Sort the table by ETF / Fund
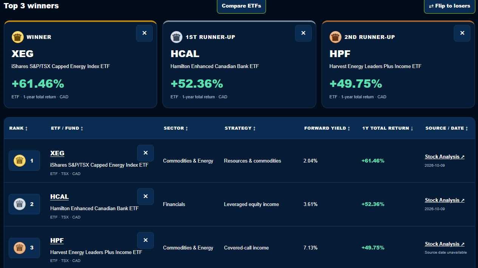 67,128
